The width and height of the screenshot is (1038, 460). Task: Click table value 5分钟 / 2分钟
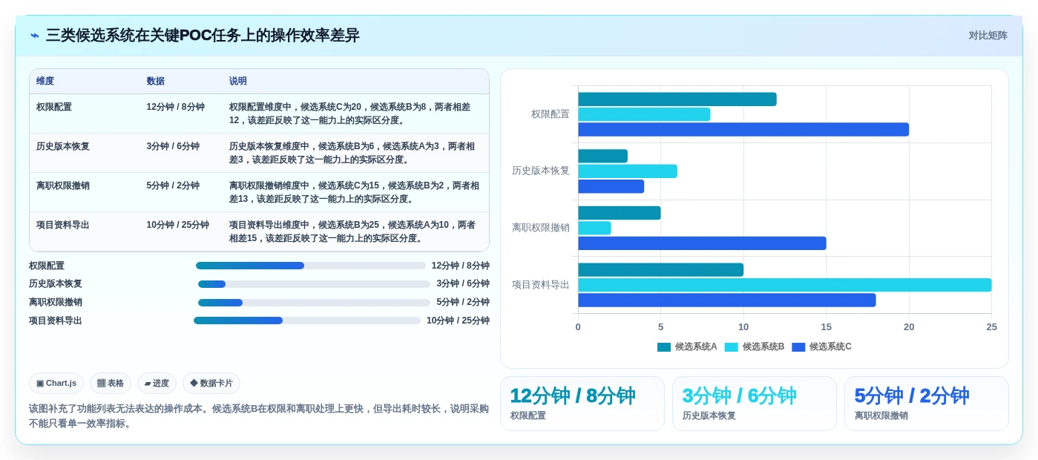click(x=173, y=185)
